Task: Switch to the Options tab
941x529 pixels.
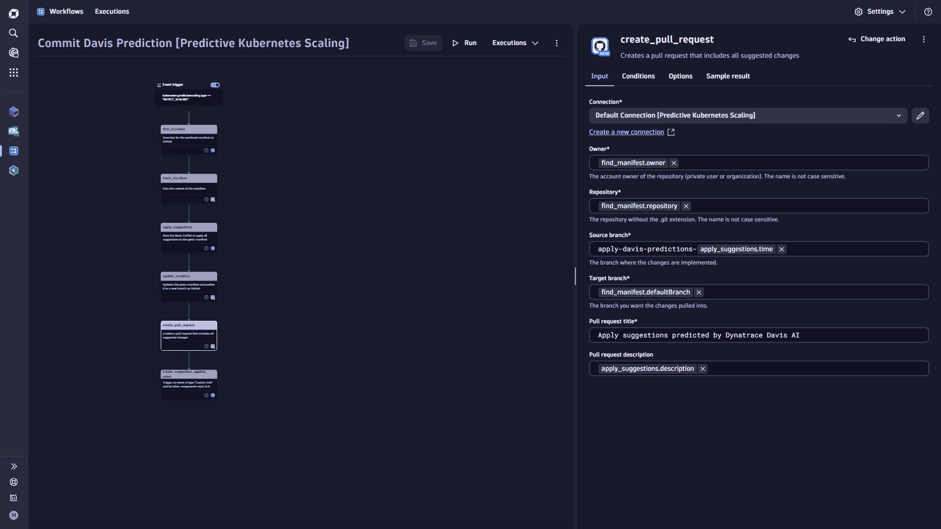Action: 680,76
